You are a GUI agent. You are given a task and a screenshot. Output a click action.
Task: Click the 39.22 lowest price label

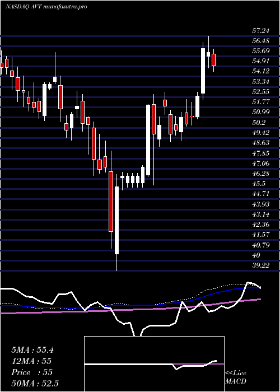pyautogui.click(x=260, y=265)
